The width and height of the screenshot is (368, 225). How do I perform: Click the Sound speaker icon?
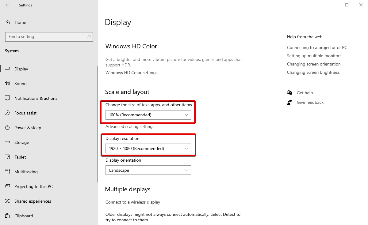8,84
